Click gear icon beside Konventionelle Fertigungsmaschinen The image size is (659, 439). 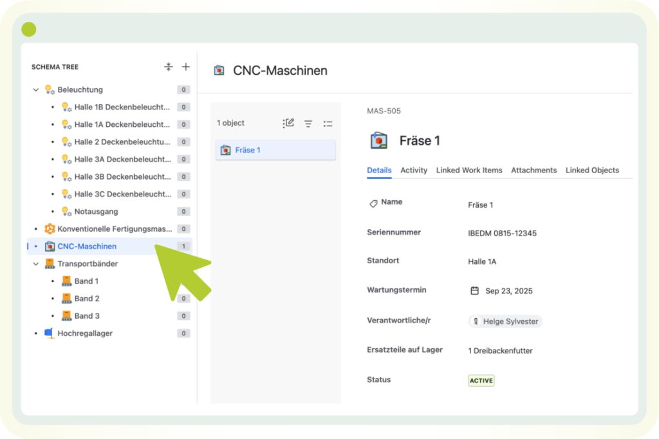coord(50,229)
